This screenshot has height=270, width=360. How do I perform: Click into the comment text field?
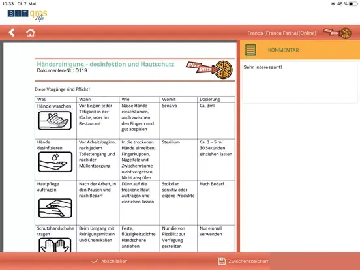[x=300, y=82]
